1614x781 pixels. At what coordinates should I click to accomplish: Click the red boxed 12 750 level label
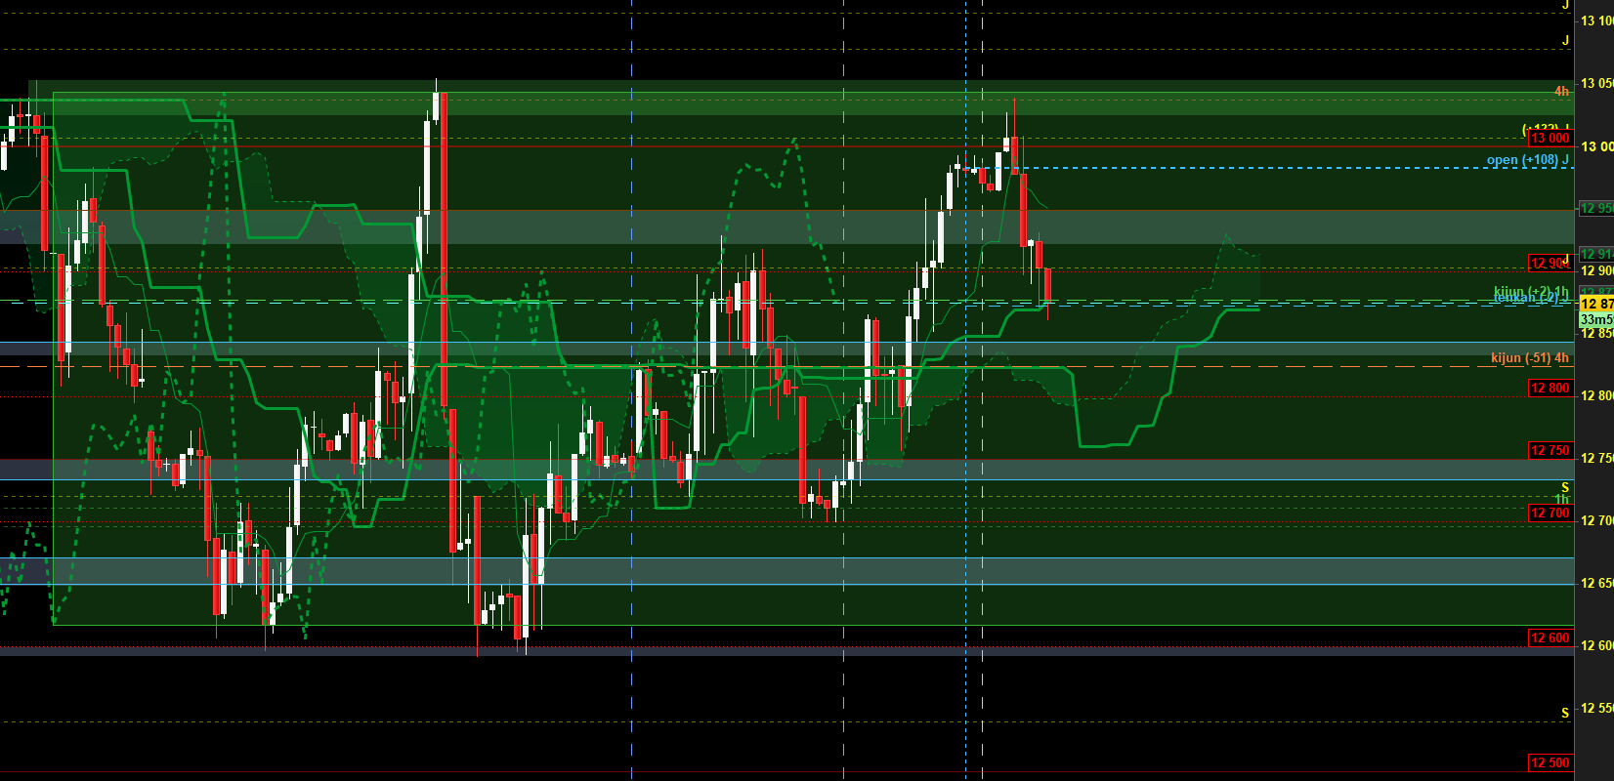pyautogui.click(x=1550, y=451)
